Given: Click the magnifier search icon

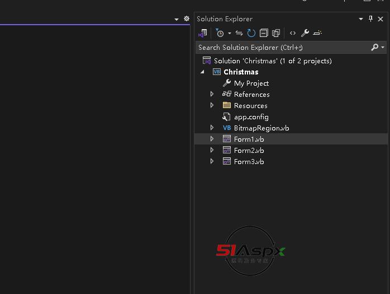Looking at the screenshot, I should [x=374, y=47].
